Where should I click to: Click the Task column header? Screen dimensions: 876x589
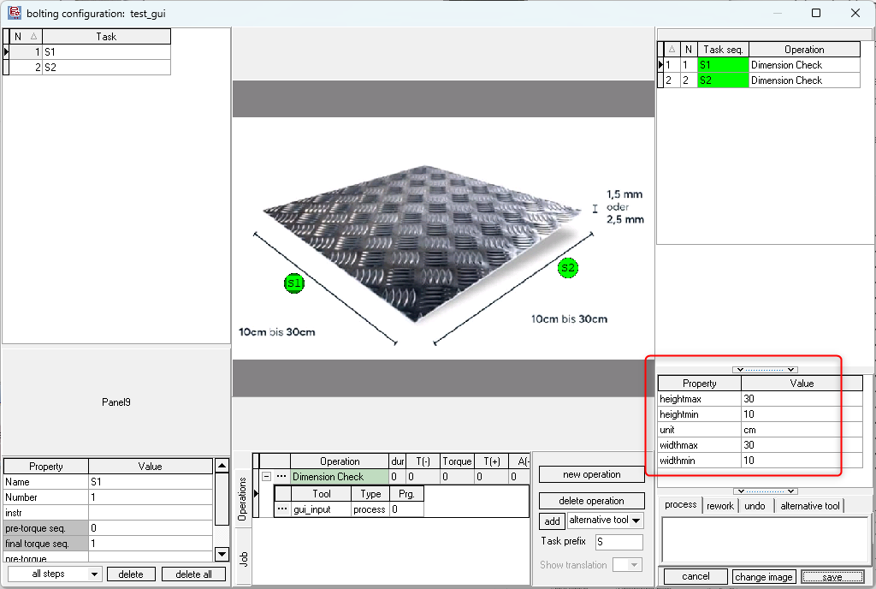point(106,36)
